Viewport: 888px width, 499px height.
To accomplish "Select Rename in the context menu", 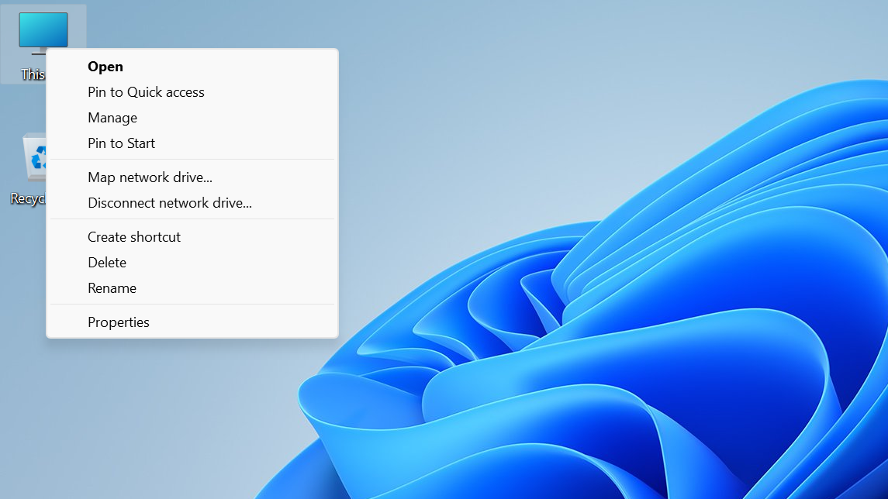I will pos(112,288).
